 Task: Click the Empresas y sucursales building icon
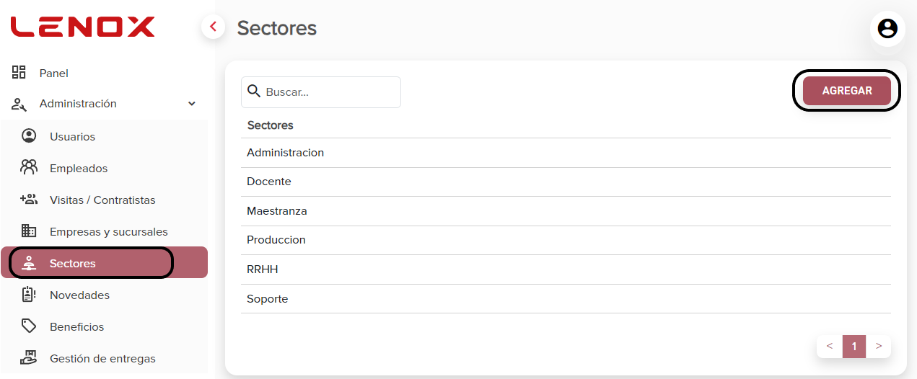[29, 231]
